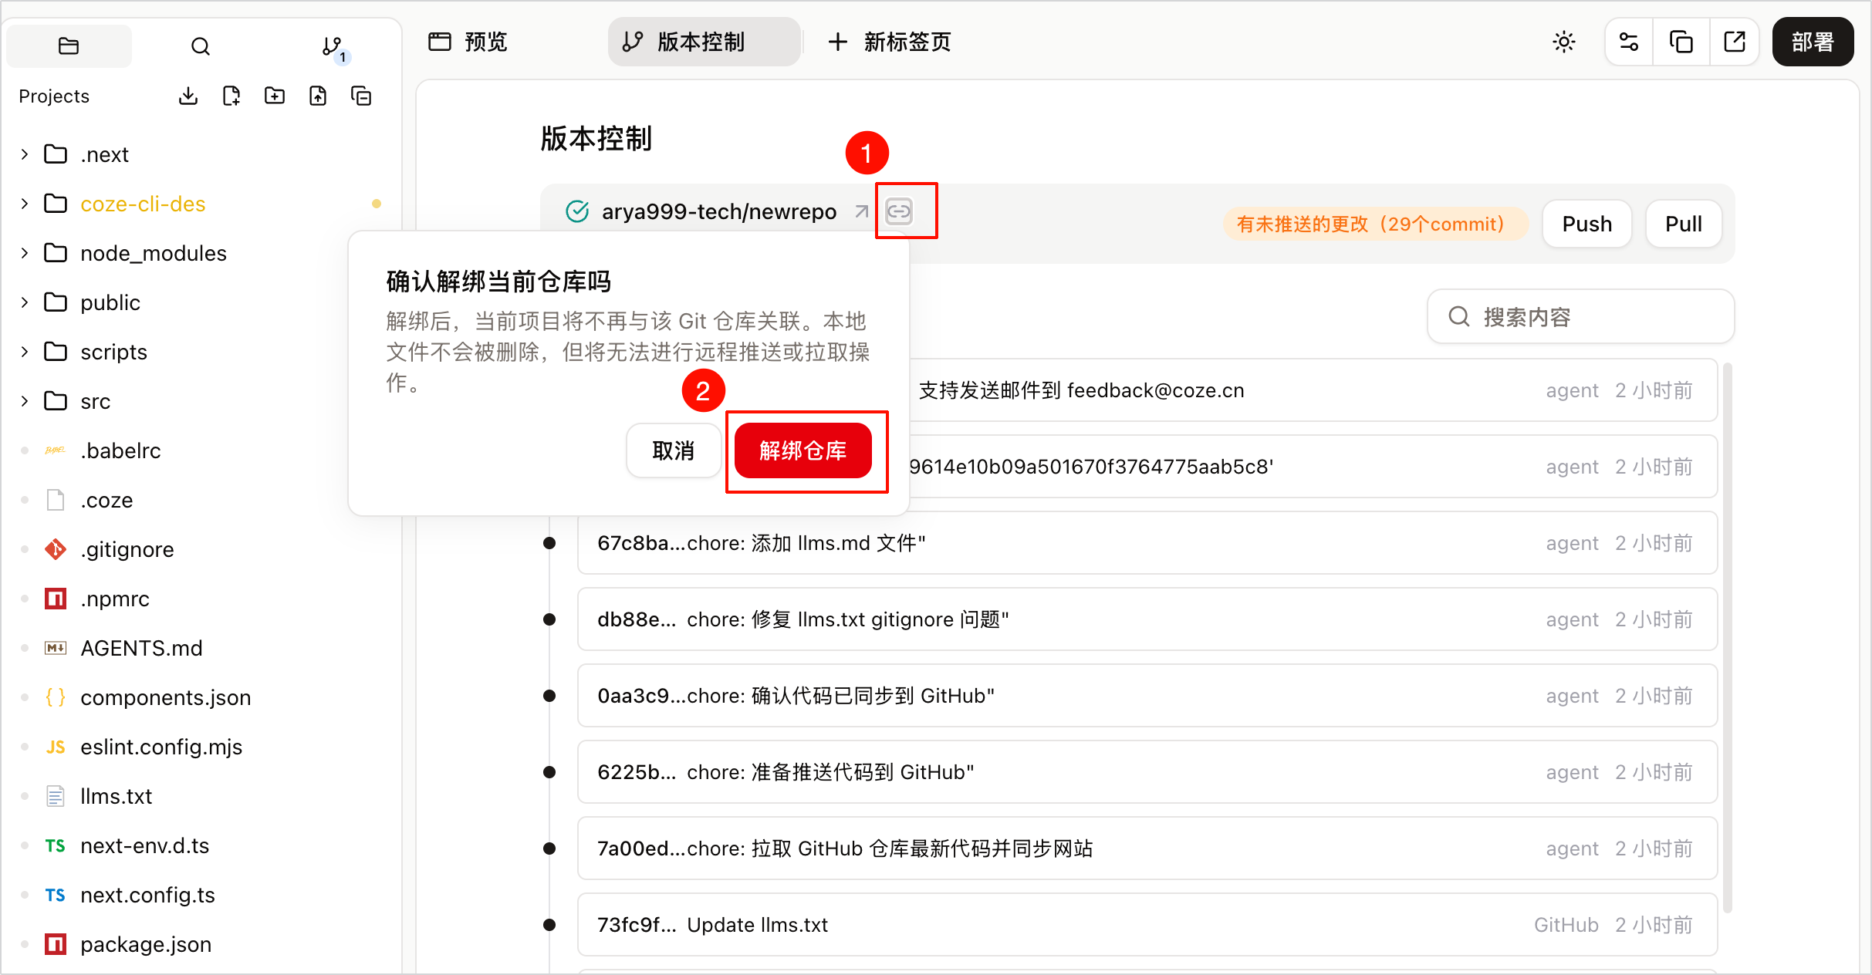Click the copy icon in top toolbar
Screen dimensions: 1872x975
tap(1681, 42)
